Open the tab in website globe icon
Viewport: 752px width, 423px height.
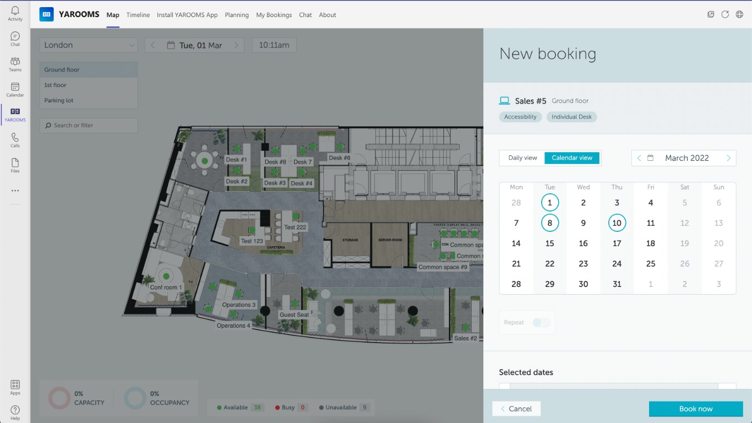coord(739,14)
